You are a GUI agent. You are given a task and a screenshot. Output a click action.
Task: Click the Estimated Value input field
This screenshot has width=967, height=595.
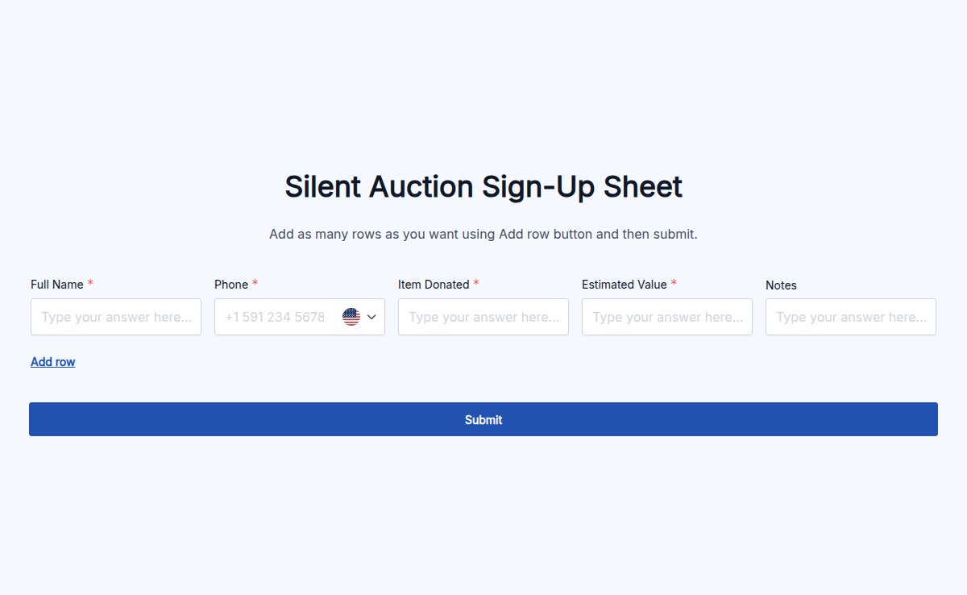click(666, 316)
